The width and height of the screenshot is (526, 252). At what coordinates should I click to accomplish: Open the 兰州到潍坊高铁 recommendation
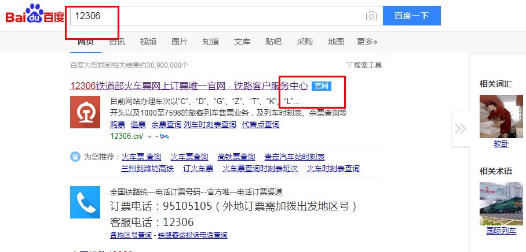click(148, 168)
